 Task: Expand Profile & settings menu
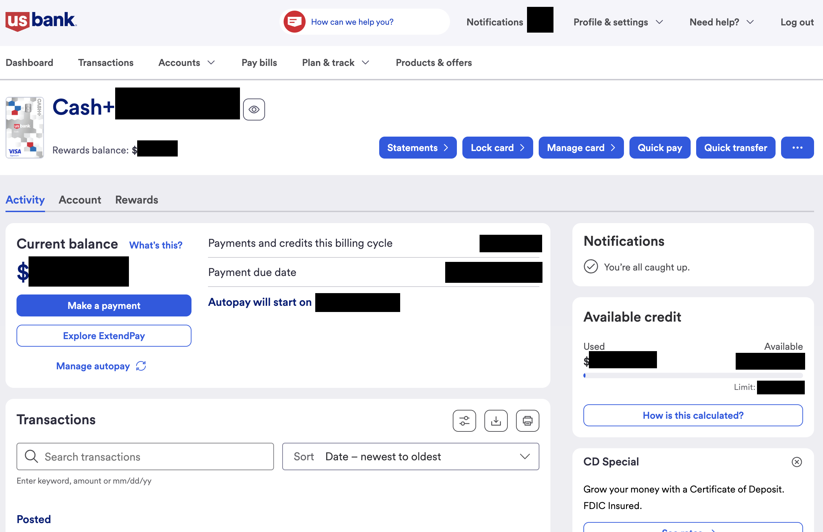[618, 22]
